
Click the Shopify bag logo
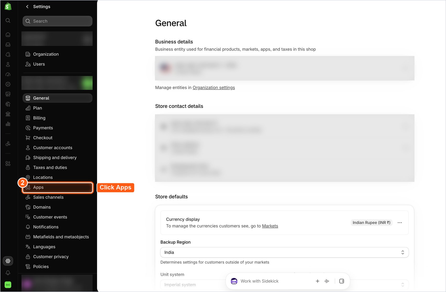[x=8, y=7]
